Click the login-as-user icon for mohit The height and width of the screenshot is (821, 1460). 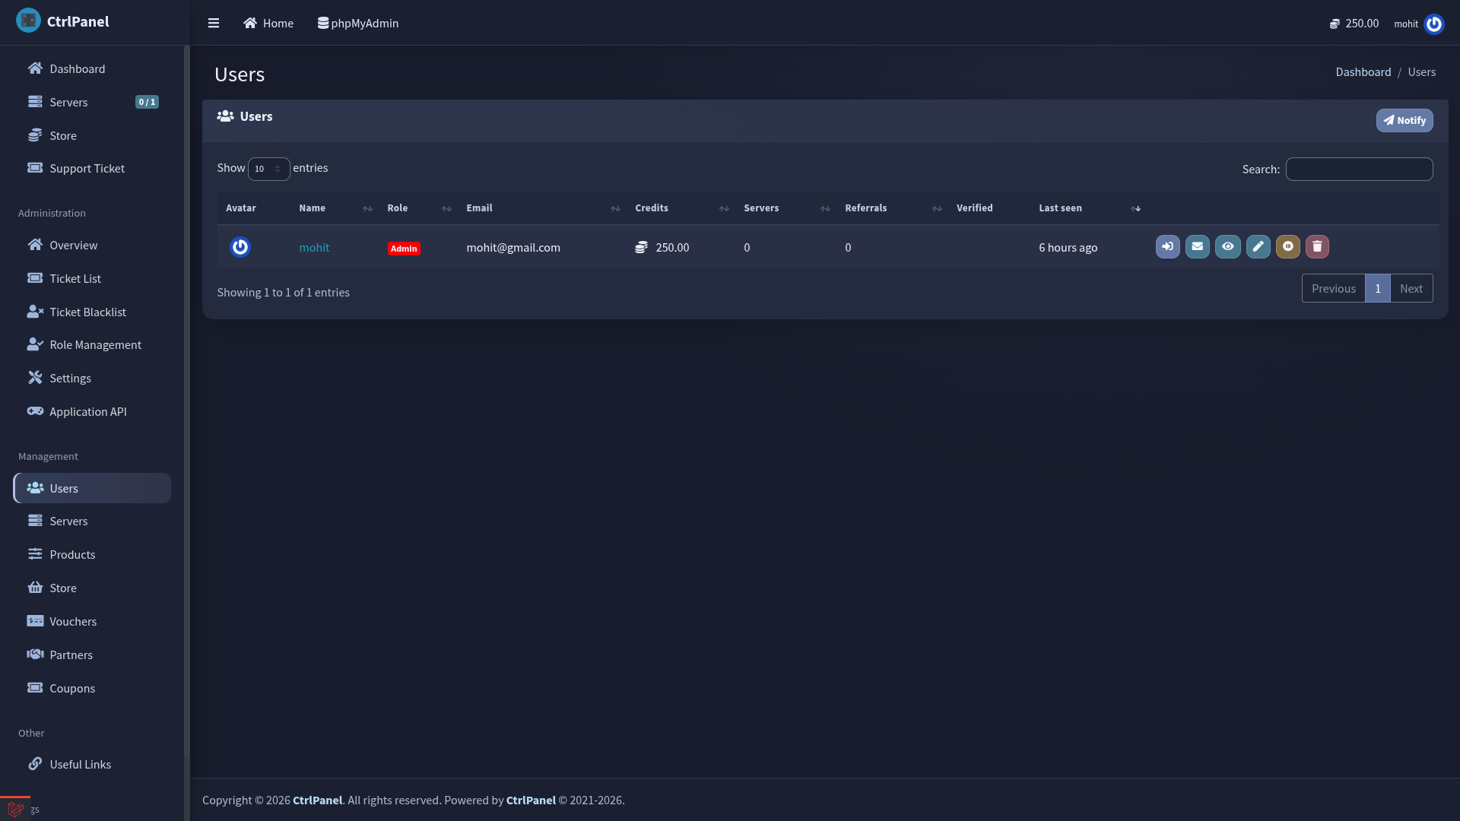[x=1167, y=246]
